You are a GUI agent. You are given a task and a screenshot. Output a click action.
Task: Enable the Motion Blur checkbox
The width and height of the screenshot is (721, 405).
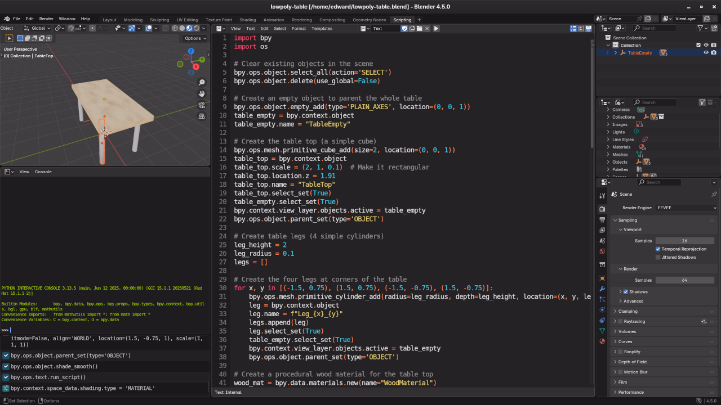click(620, 372)
